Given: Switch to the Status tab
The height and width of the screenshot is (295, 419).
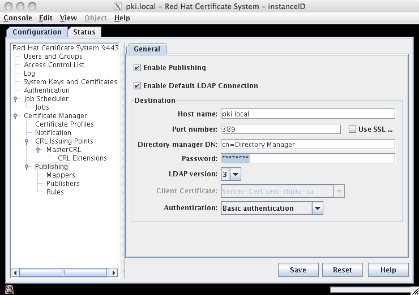Looking at the screenshot, I should [x=84, y=32].
